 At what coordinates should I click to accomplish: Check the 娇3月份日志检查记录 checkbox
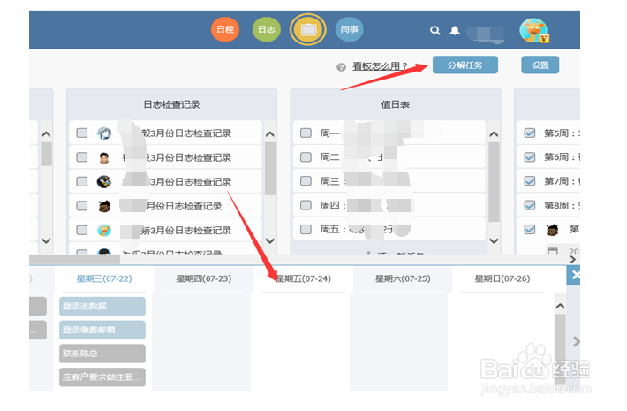click(82, 230)
